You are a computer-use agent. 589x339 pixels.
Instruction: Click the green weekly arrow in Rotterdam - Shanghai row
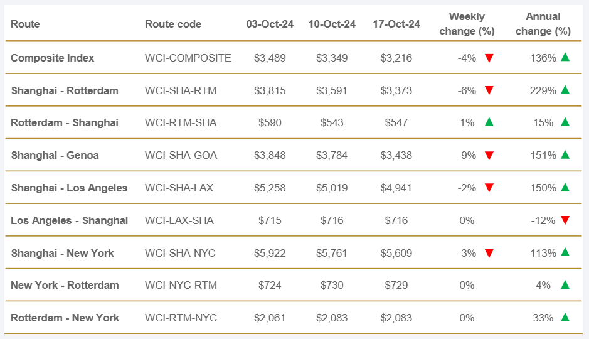tap(489, 122)
